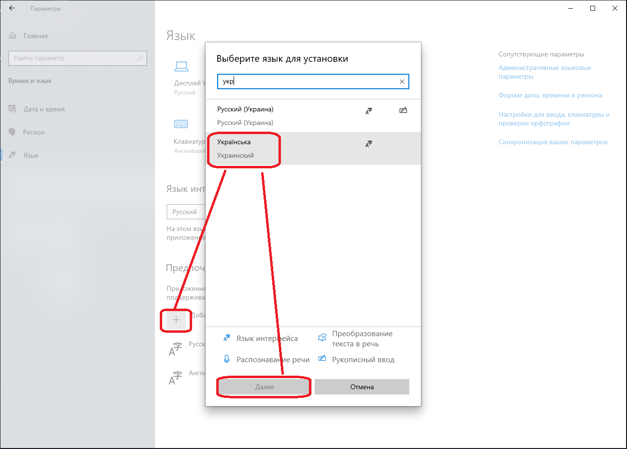Click the Главная home icon

click(13, 36)
